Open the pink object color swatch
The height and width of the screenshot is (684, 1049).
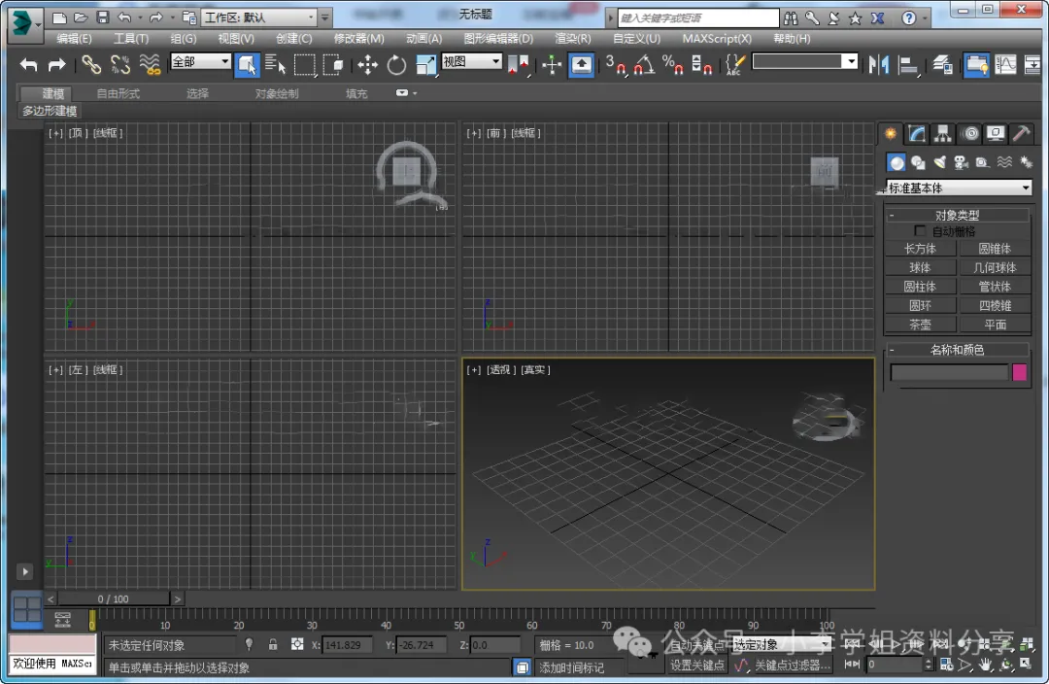[x=1020, y=372]
